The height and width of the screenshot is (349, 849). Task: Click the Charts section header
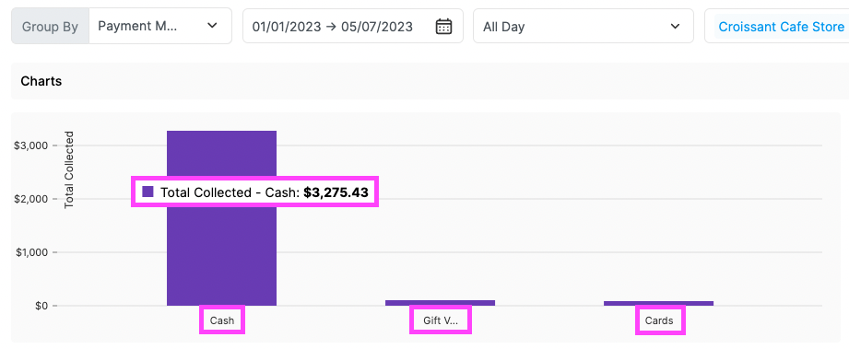[41, 81]
